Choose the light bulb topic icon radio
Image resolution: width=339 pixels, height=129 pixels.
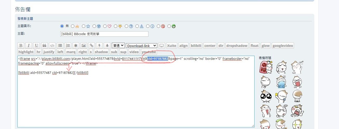(x=116, y=26)
